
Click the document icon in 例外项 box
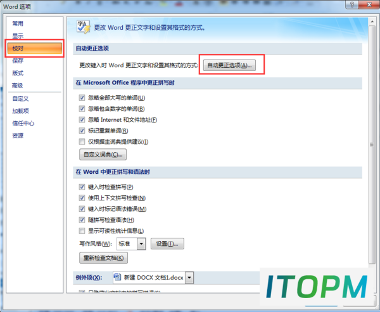(118, 277)
